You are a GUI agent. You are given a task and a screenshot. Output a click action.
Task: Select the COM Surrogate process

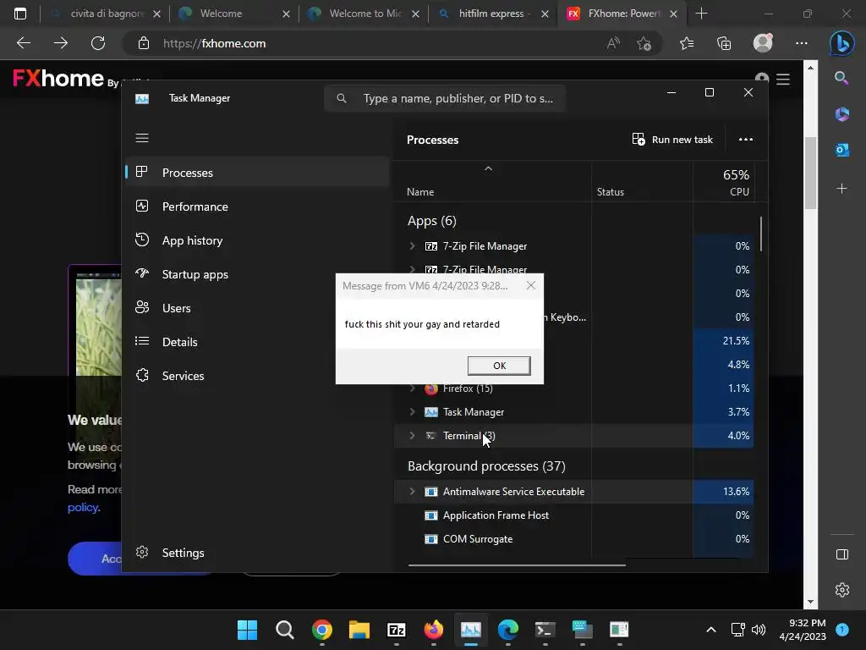coord(573,539)
